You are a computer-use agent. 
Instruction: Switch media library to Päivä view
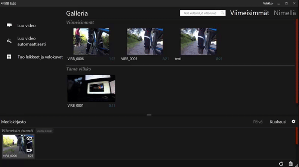(x=258, y=122)
